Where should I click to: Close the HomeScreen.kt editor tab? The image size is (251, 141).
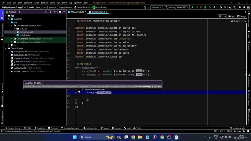(x=107, y=12)
